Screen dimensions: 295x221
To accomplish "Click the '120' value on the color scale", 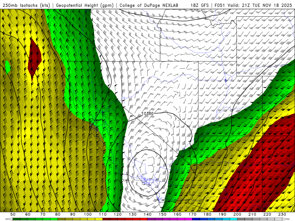I will pyautogui.click(x=118, y=214).
